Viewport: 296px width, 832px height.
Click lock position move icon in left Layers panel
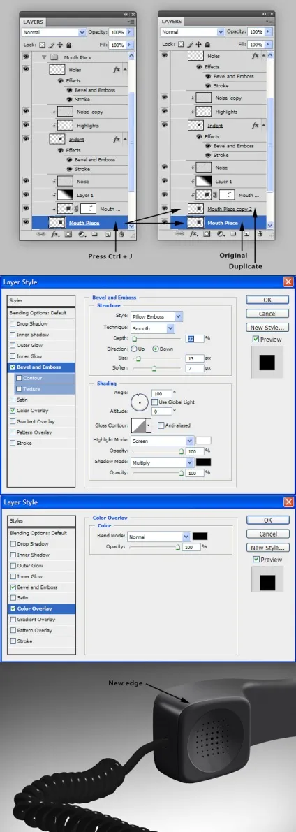coord(60,45)
